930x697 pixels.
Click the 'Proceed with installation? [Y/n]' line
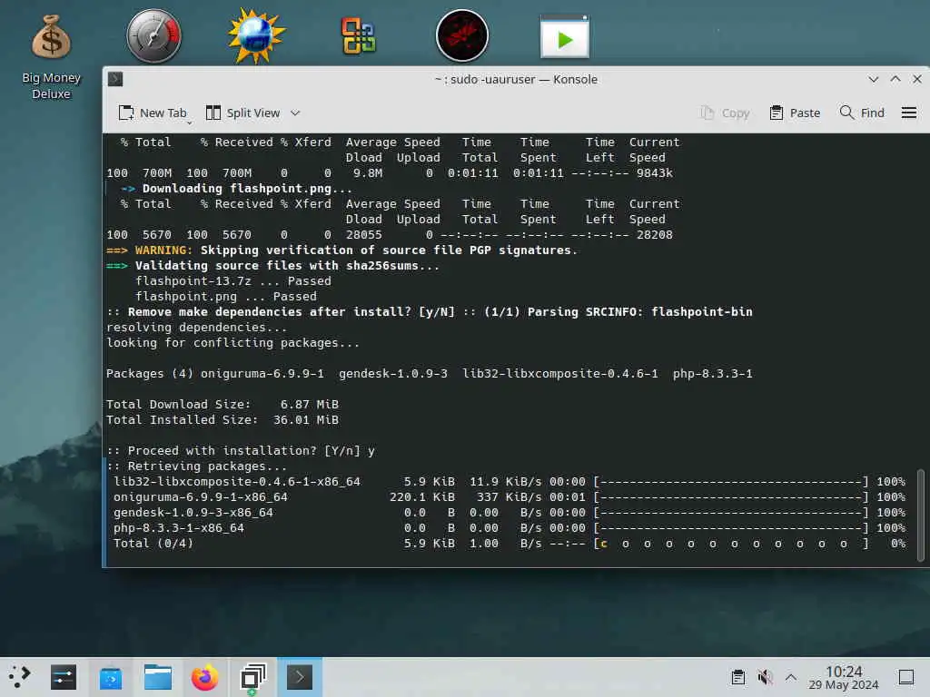point(241,451)
